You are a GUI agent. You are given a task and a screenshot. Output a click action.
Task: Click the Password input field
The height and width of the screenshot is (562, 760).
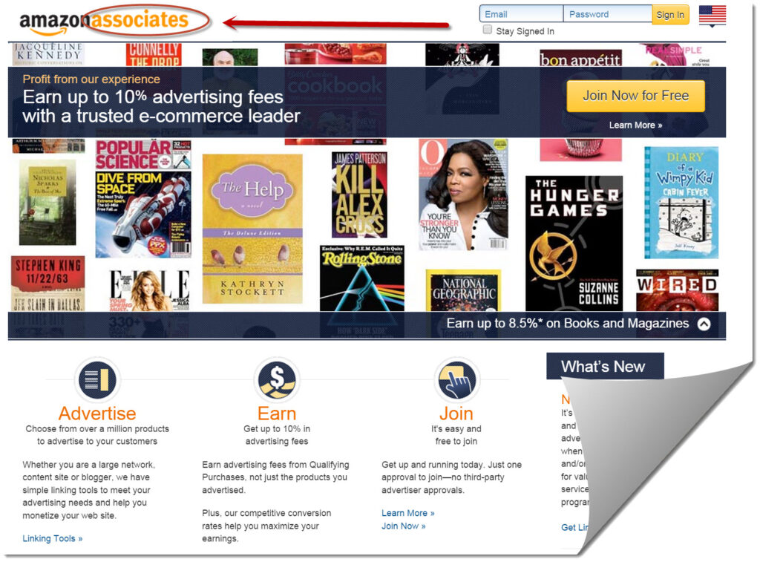[608, 14]
